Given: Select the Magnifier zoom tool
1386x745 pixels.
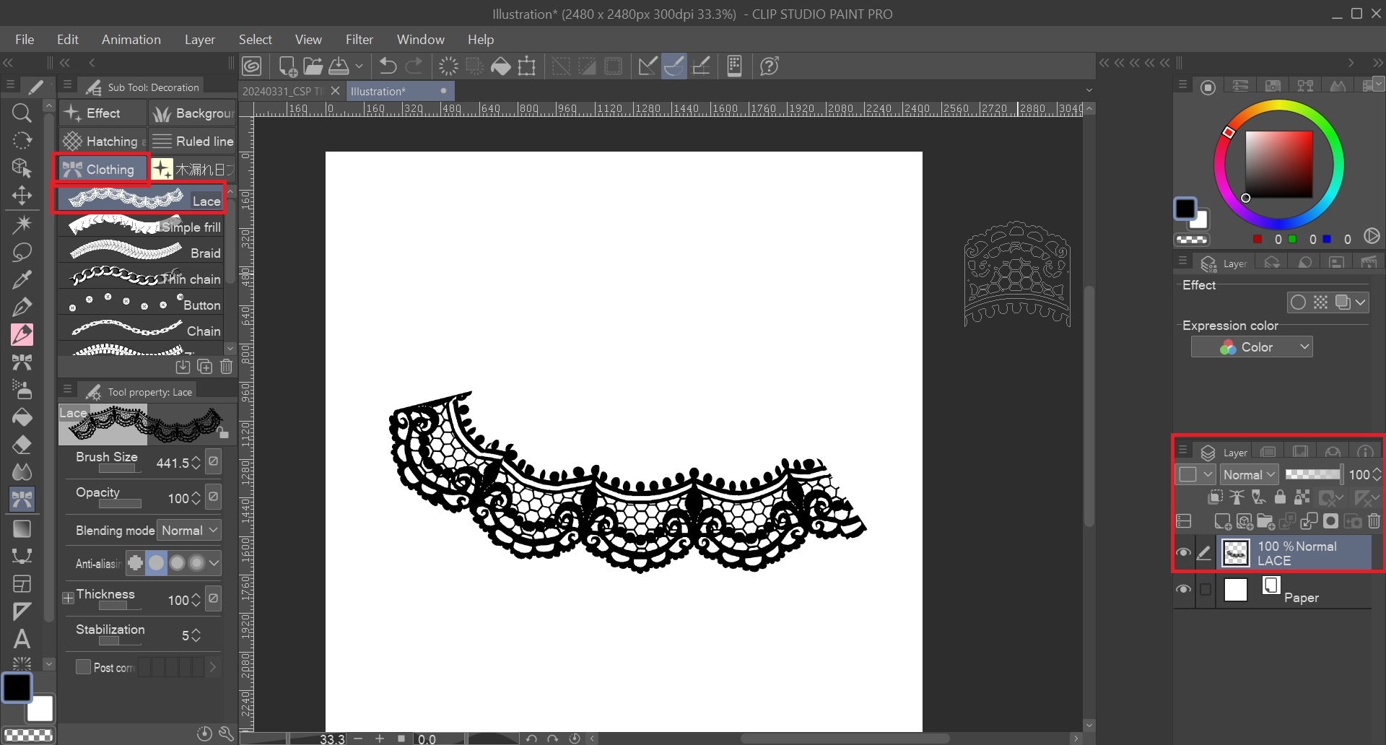Looking at the screenshot, I should click(x=22, y=113).
